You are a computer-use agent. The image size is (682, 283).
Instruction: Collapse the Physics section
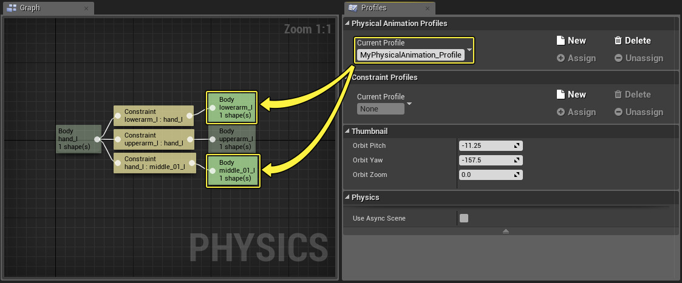point(347,198)
